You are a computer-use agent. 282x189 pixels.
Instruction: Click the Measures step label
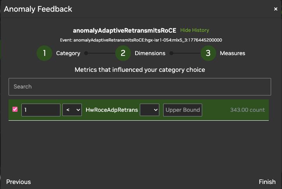(x=233, y=53)
